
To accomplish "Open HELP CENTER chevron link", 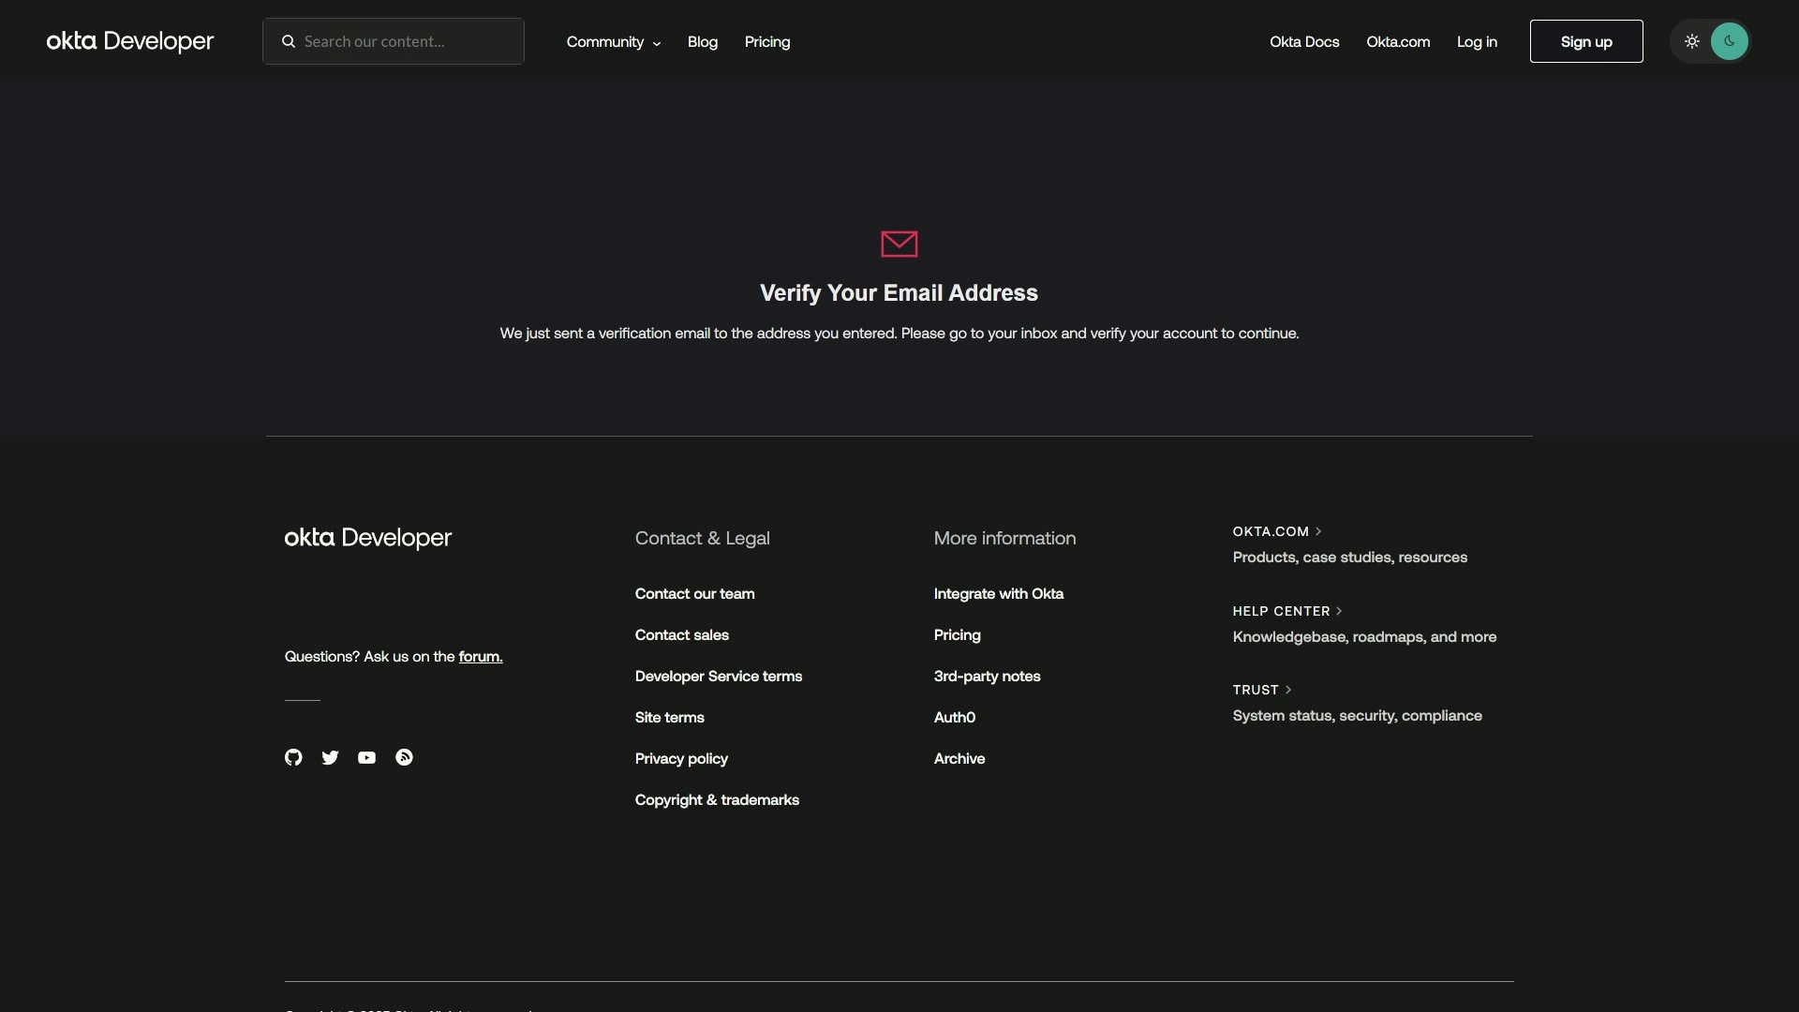I will pyautogui.click(x=1287, y=611).
